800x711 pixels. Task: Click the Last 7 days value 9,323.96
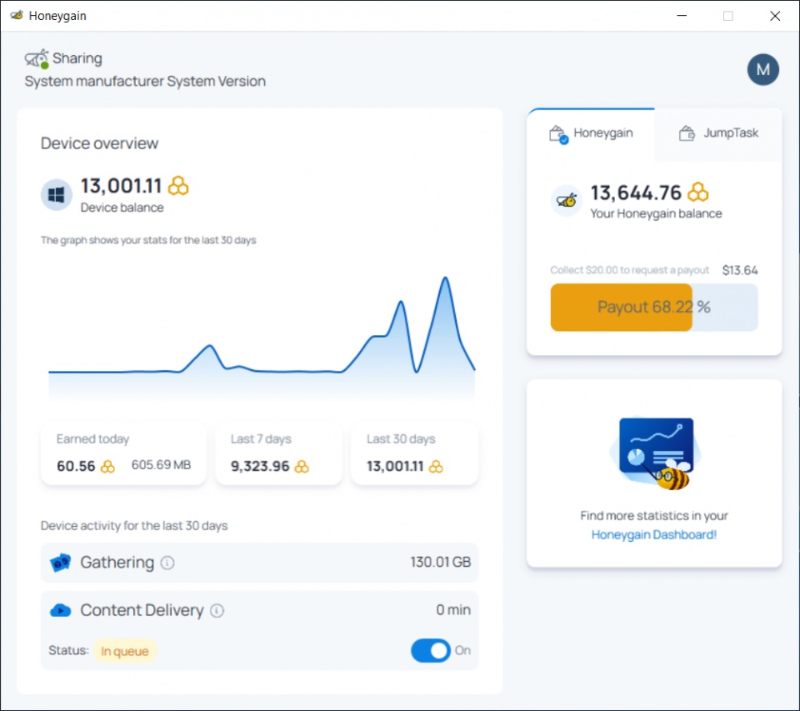point(260,466)
